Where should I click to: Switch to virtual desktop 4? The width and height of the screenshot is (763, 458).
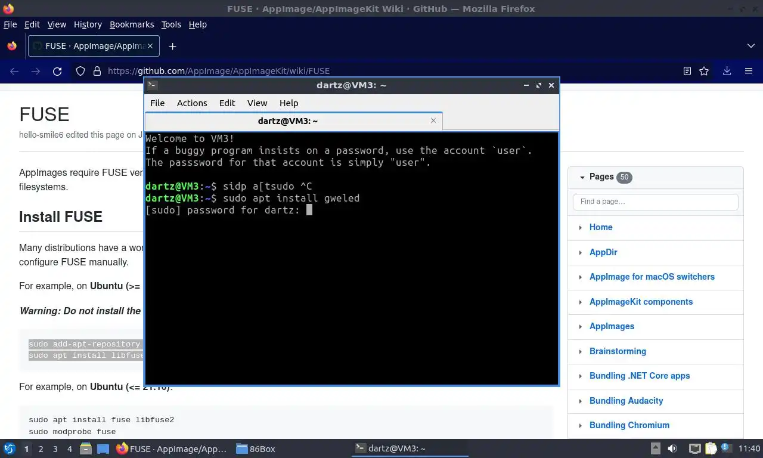coord(70,448)
